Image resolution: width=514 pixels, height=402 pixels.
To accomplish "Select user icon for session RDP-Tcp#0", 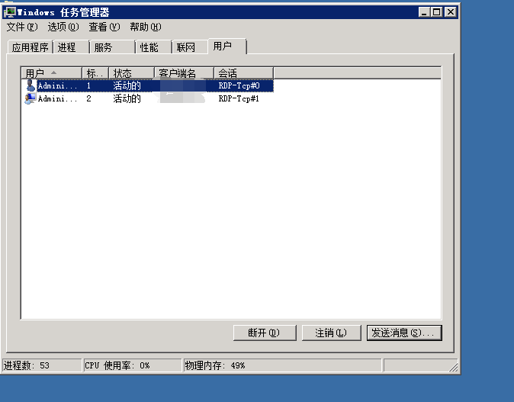I will click(x=31, y=85).
